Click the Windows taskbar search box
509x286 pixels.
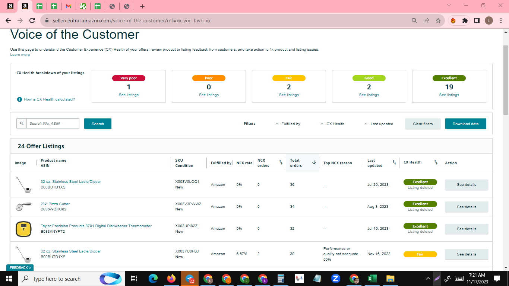click(x=72, y=279)
